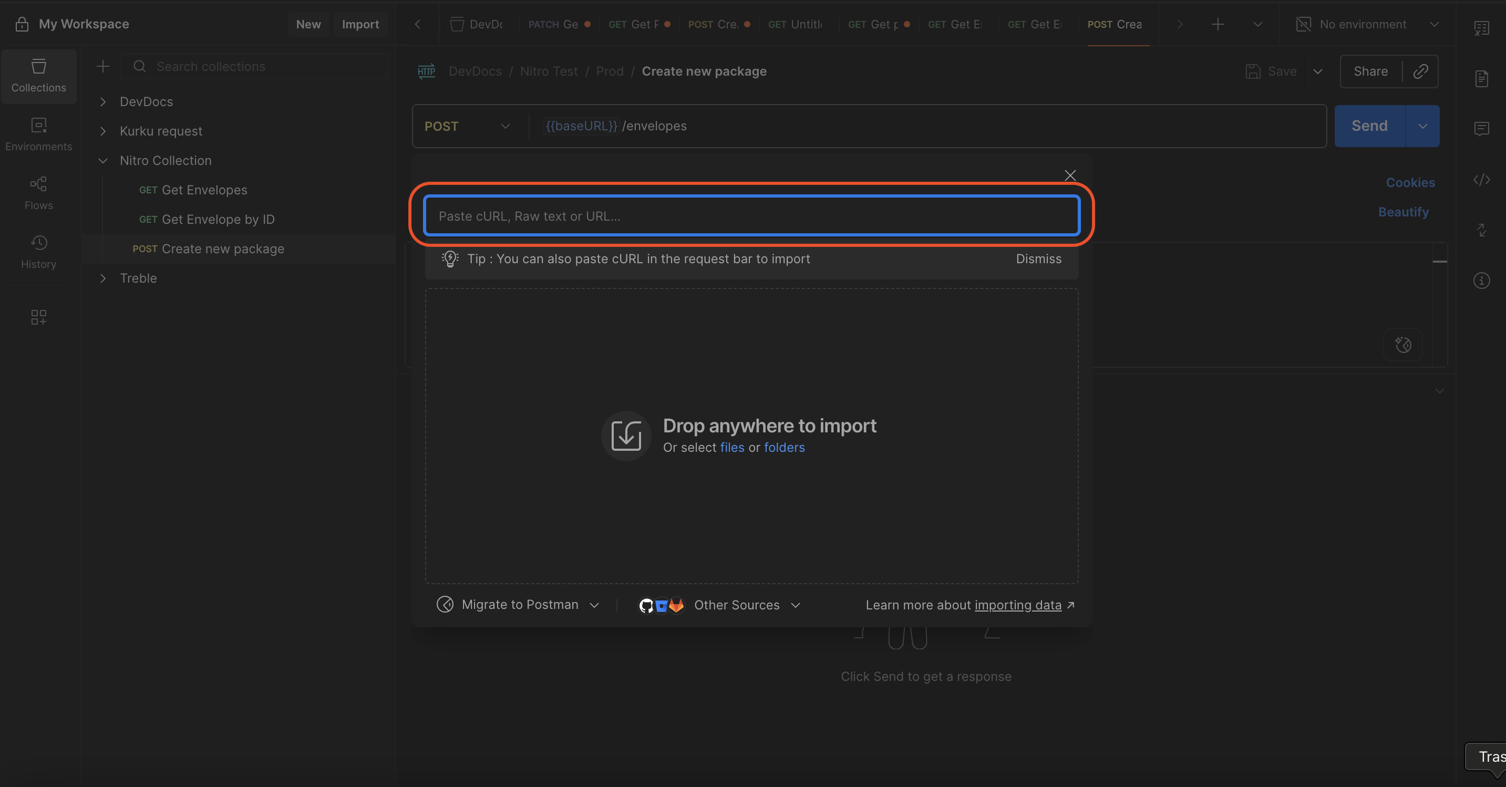
Task: Open the Flows sidebar panel
Action: tap(38, 193)
